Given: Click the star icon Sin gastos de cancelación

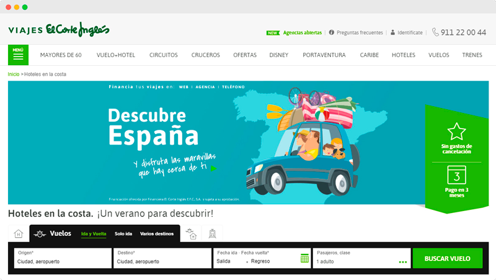Looking at the screenshot, I should coord(456,132).
